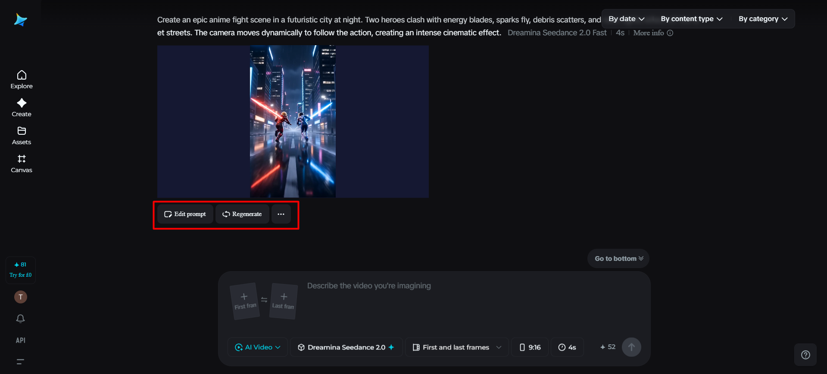Open the API link in sidebar

(21, 340)
